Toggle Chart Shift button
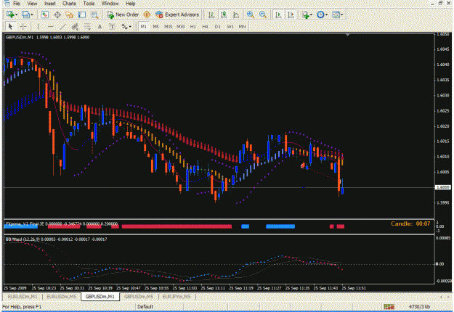This screenshot has height=312, width=454. click(291, 15)
